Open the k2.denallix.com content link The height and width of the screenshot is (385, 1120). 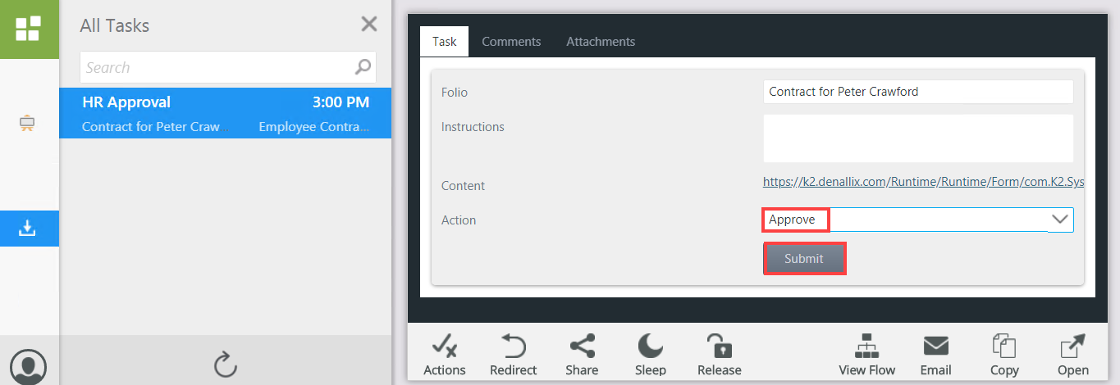tap(923, 183)
